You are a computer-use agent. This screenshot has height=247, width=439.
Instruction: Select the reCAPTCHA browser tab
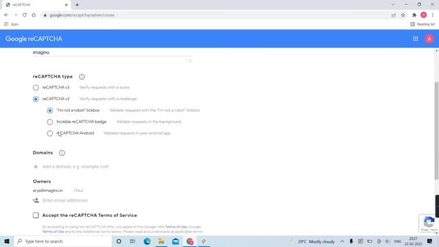[36, 5]
